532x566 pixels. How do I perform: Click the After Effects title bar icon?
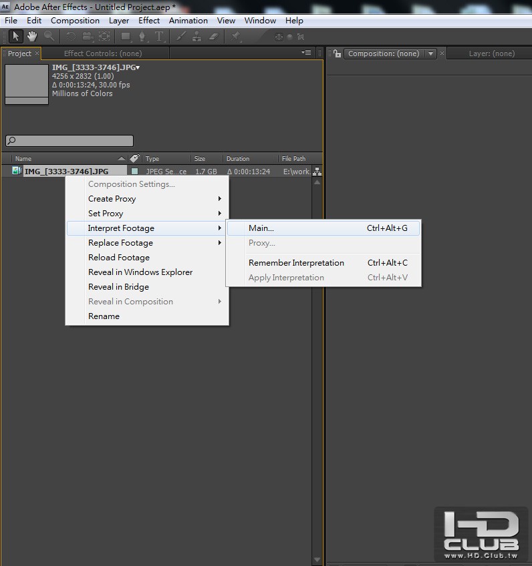click(x=5, y=7)
